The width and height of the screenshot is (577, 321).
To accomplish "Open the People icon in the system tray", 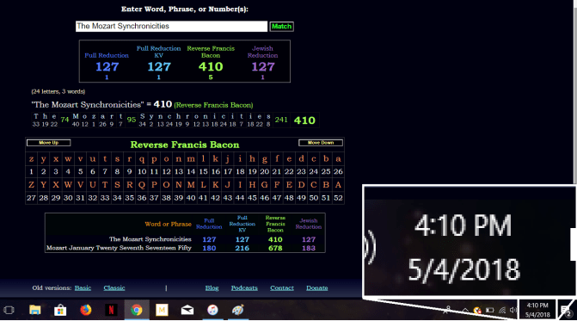I will 447,310.
